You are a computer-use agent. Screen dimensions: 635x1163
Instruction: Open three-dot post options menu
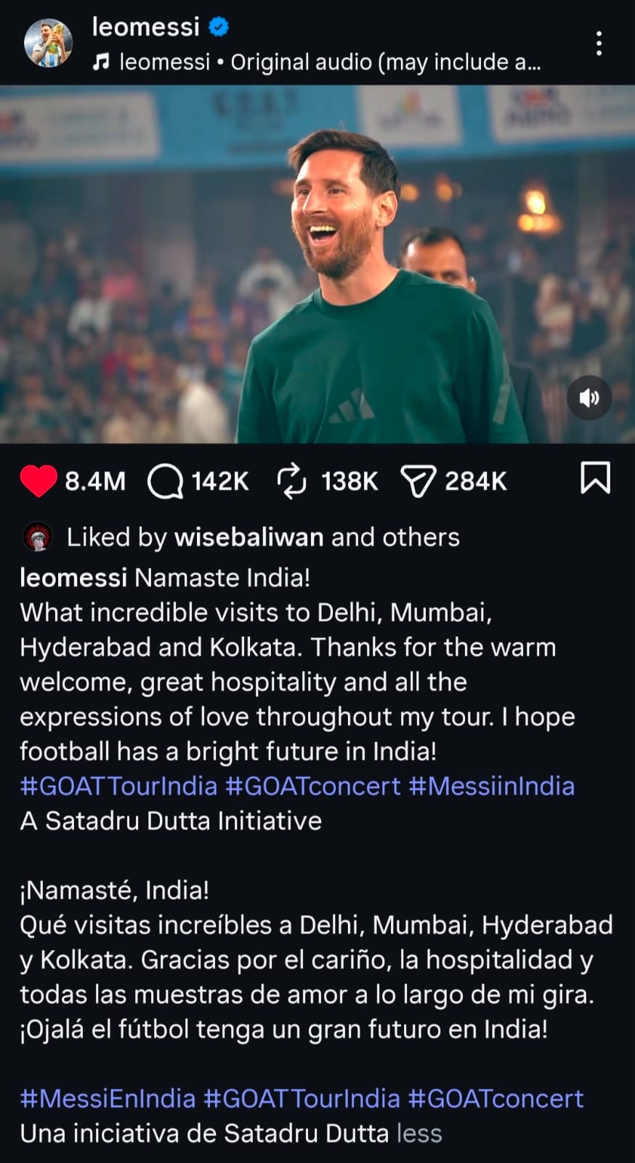point(599,44)
